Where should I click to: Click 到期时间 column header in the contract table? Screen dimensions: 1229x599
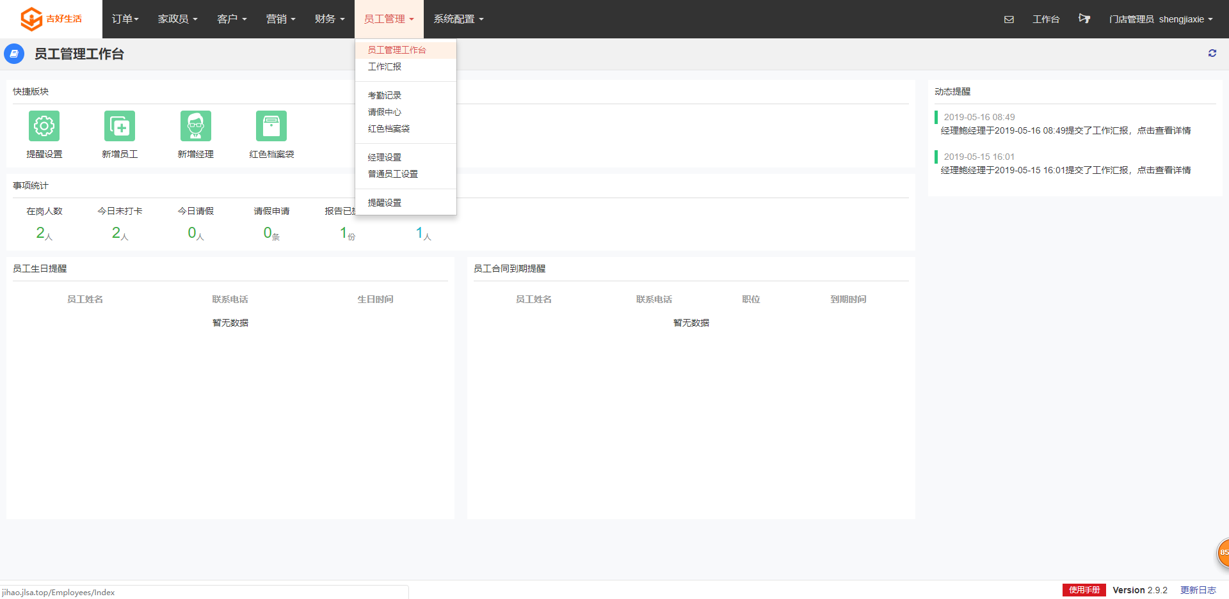(848, 299)
